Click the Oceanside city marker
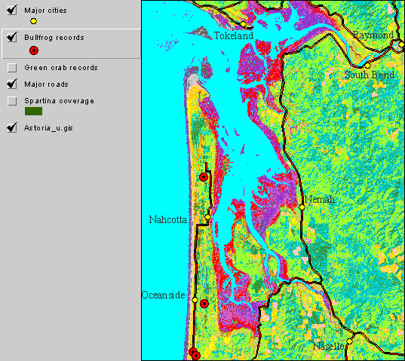405x361 pixels. pos(195,300)
